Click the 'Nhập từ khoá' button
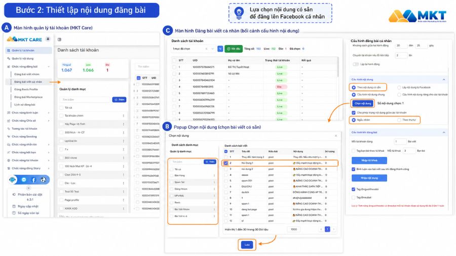The height and width of the screenshot is (256, 456). point(369,160)
